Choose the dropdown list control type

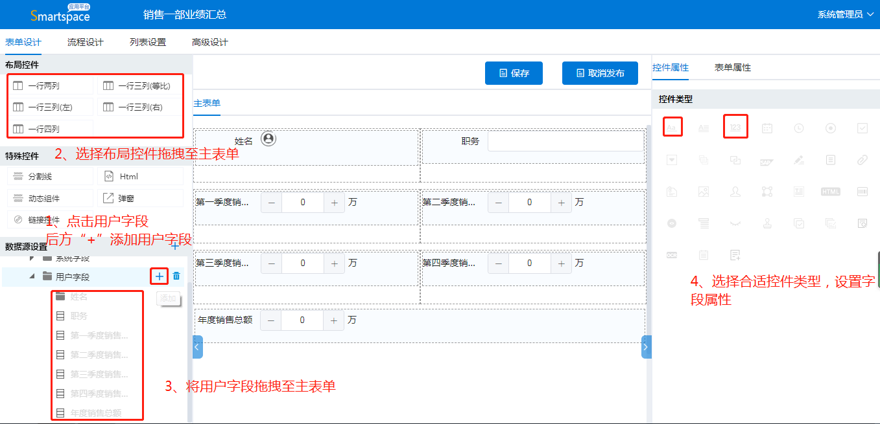tap(672, 160)
